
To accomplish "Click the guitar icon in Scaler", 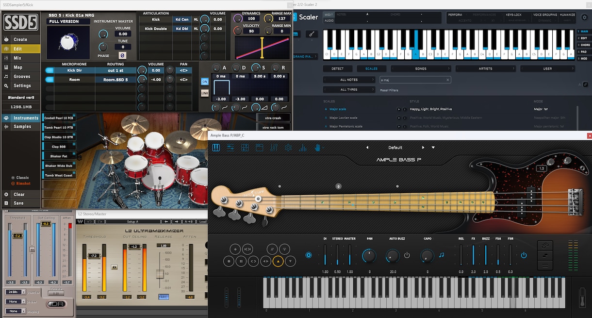I will 312,34.
